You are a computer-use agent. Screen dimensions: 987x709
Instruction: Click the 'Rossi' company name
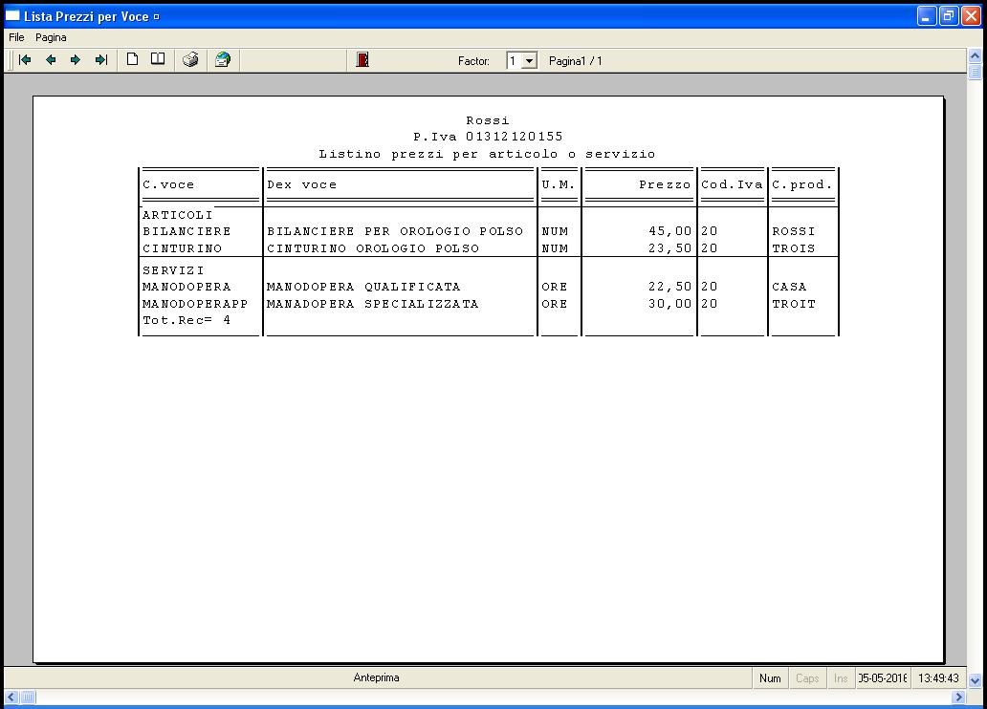[x=487, y=120]
